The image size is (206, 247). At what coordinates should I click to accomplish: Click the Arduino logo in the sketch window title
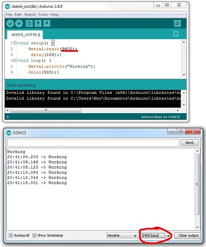[7, 6]
